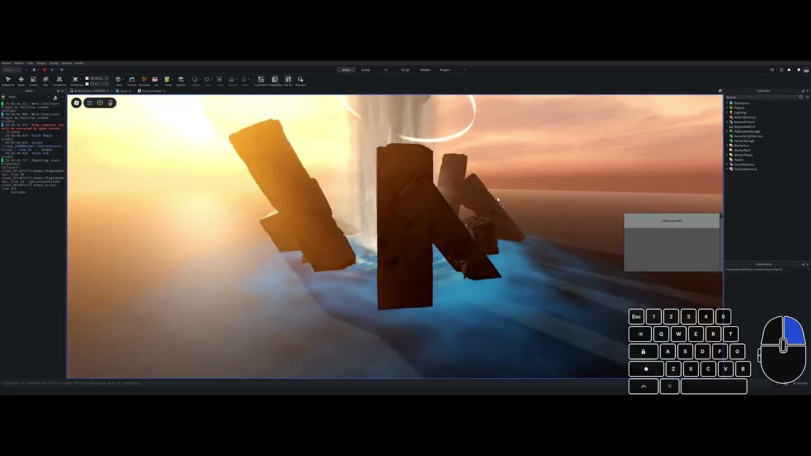Image resolution: width=811 pixels, height=456 pixels.
Task: Open the Personaje tool
Action: [x=144, y=80]
